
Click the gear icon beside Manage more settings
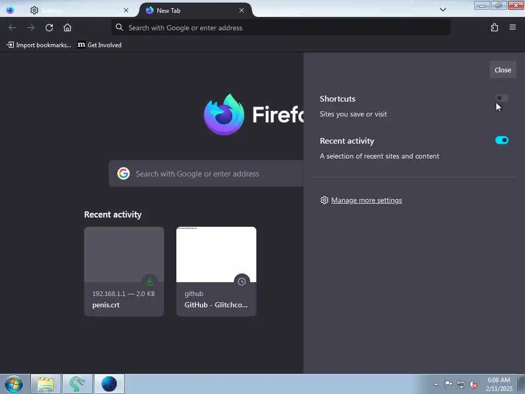coord(324,200)
